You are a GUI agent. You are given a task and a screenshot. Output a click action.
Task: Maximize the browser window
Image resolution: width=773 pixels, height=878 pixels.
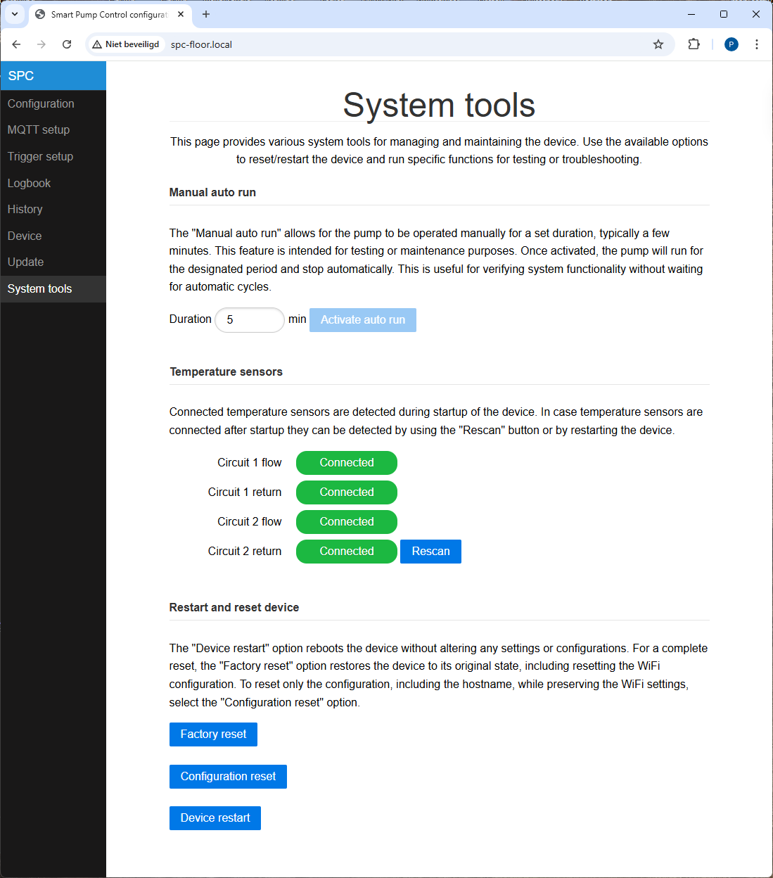tap(724, 14)
